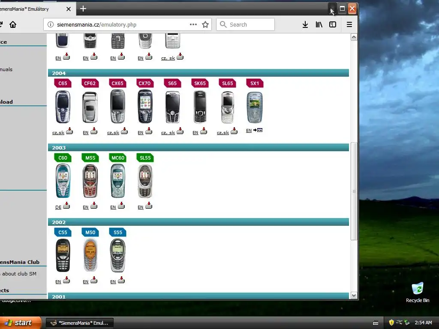Click the CF62 EN language link

coord(86,133)
